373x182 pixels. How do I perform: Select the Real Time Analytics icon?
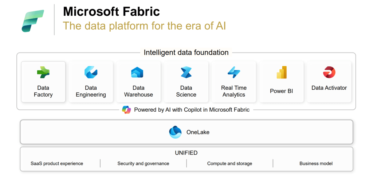tap(233, 72)
